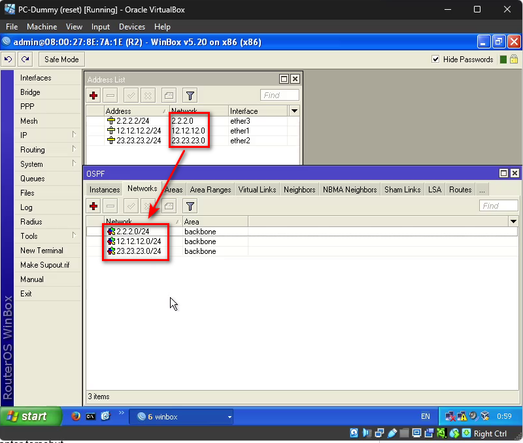Maximize the Address List window
This screenshot has height=443, width=523.
[x=284, y=79]
